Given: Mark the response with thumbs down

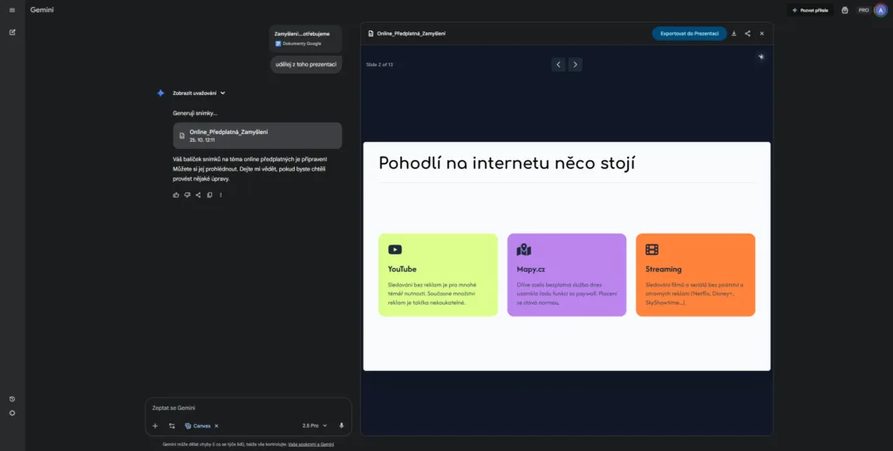Looking at the screenshot, I should pyautogui.click(x=187, y=195).
